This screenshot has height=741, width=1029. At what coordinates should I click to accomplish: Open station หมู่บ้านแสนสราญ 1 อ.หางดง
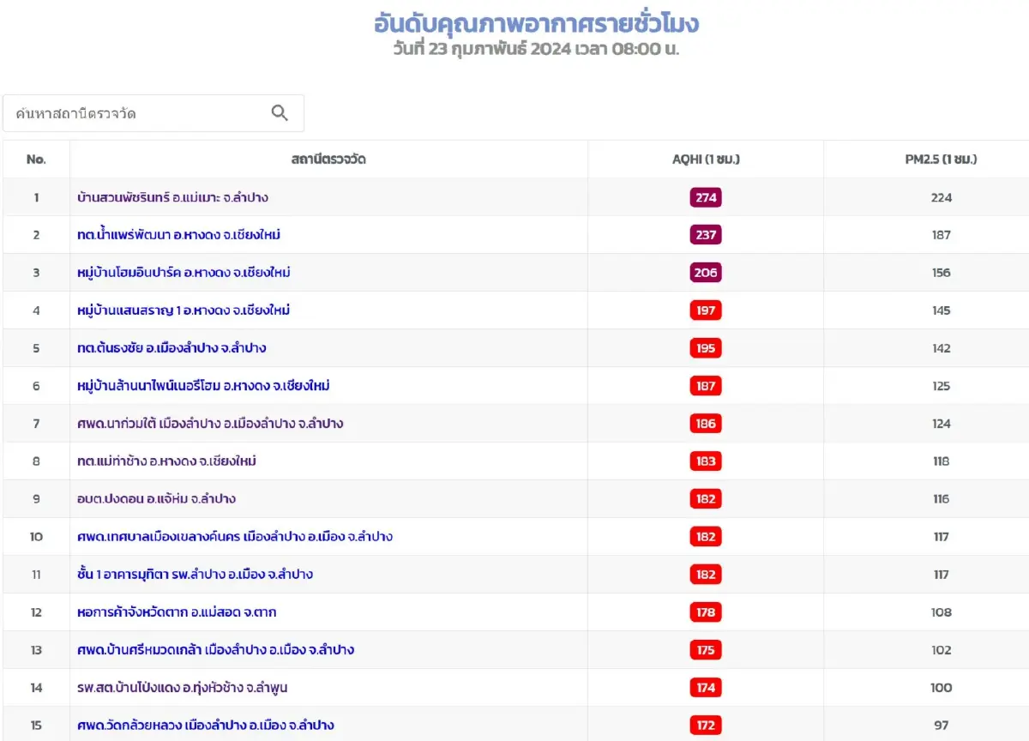[x=184, y=310]
